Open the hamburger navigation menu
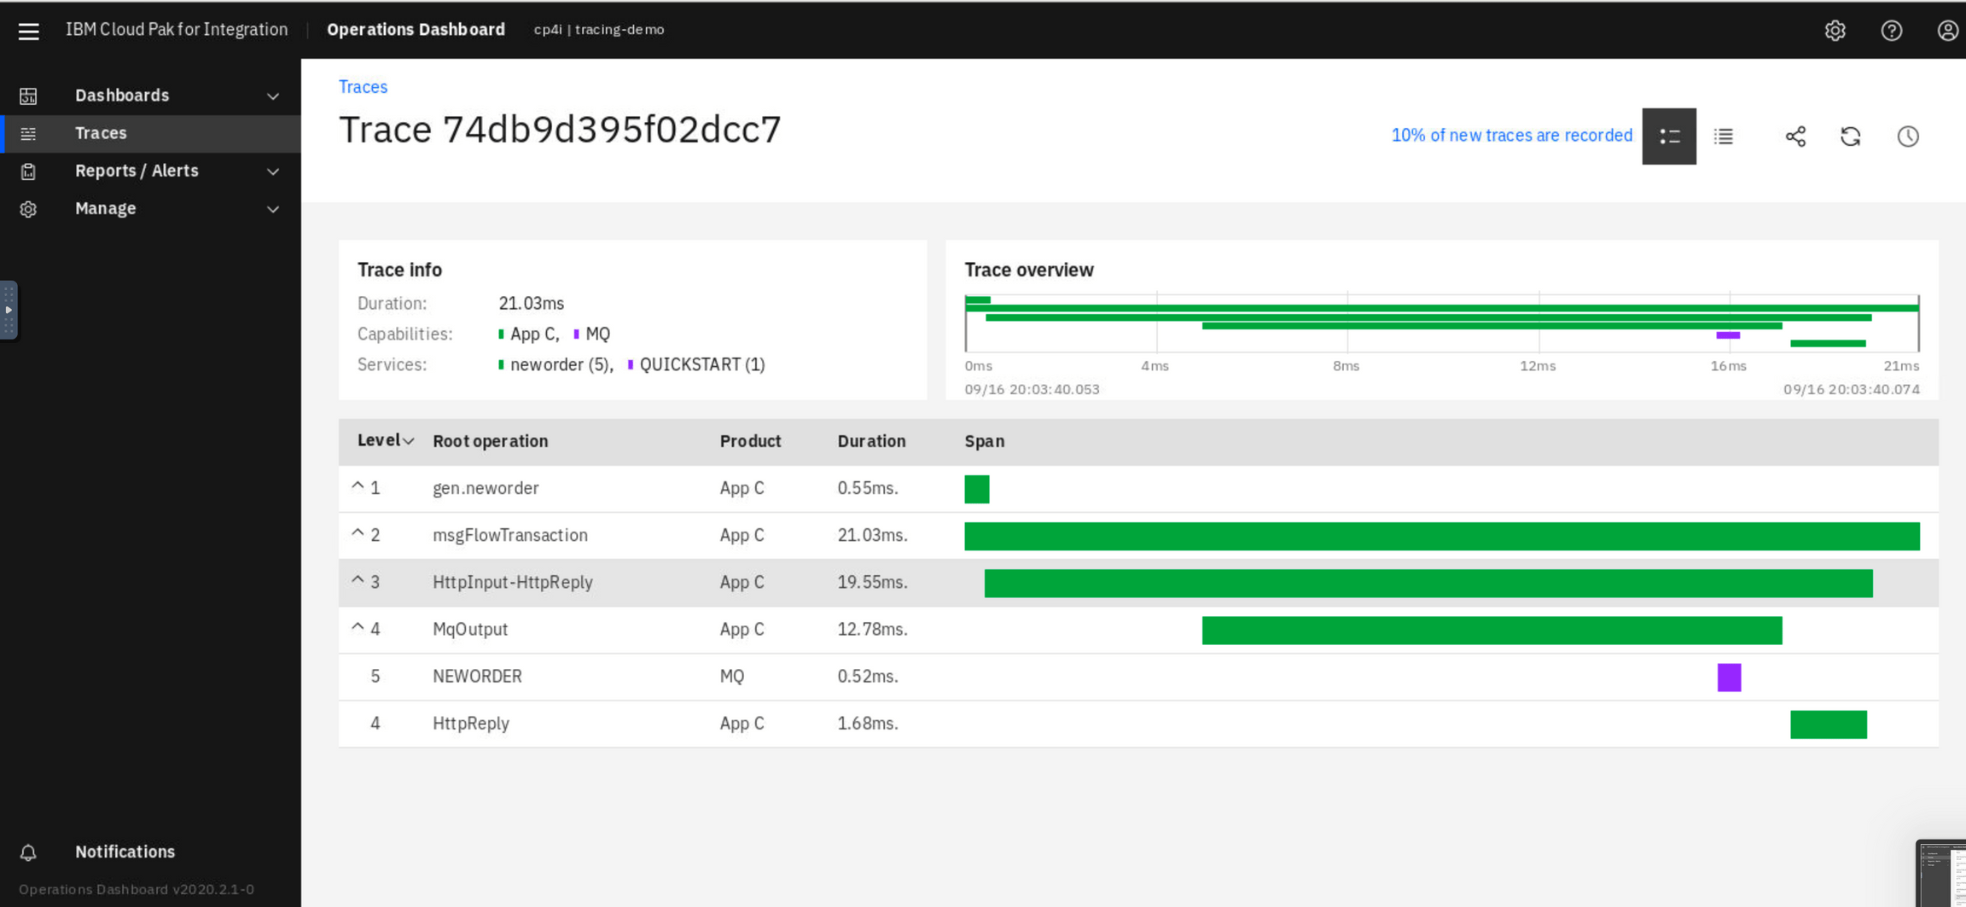This screenshot has width=1966, height=907. click(28, 30)
